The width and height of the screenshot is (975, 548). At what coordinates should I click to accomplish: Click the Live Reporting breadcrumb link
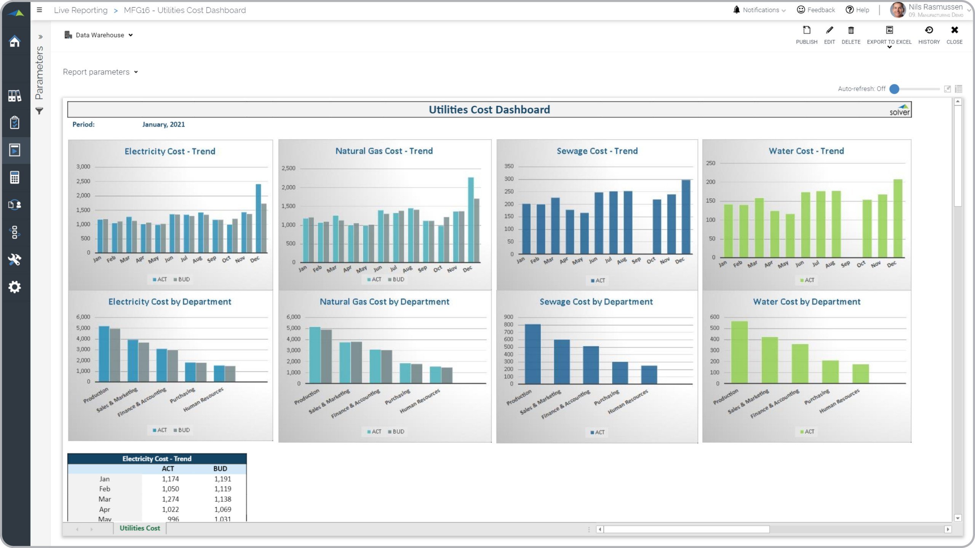tap(81, 10)
